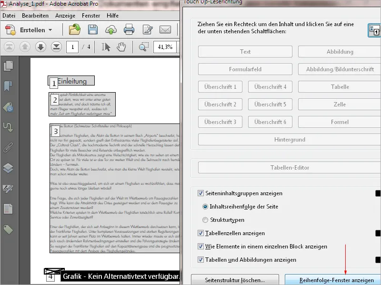Open the Datei menu
This screenshot has height=285, width=381.
(9, 16)
